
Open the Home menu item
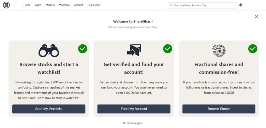pyautogui.click(x=27, y=5)
